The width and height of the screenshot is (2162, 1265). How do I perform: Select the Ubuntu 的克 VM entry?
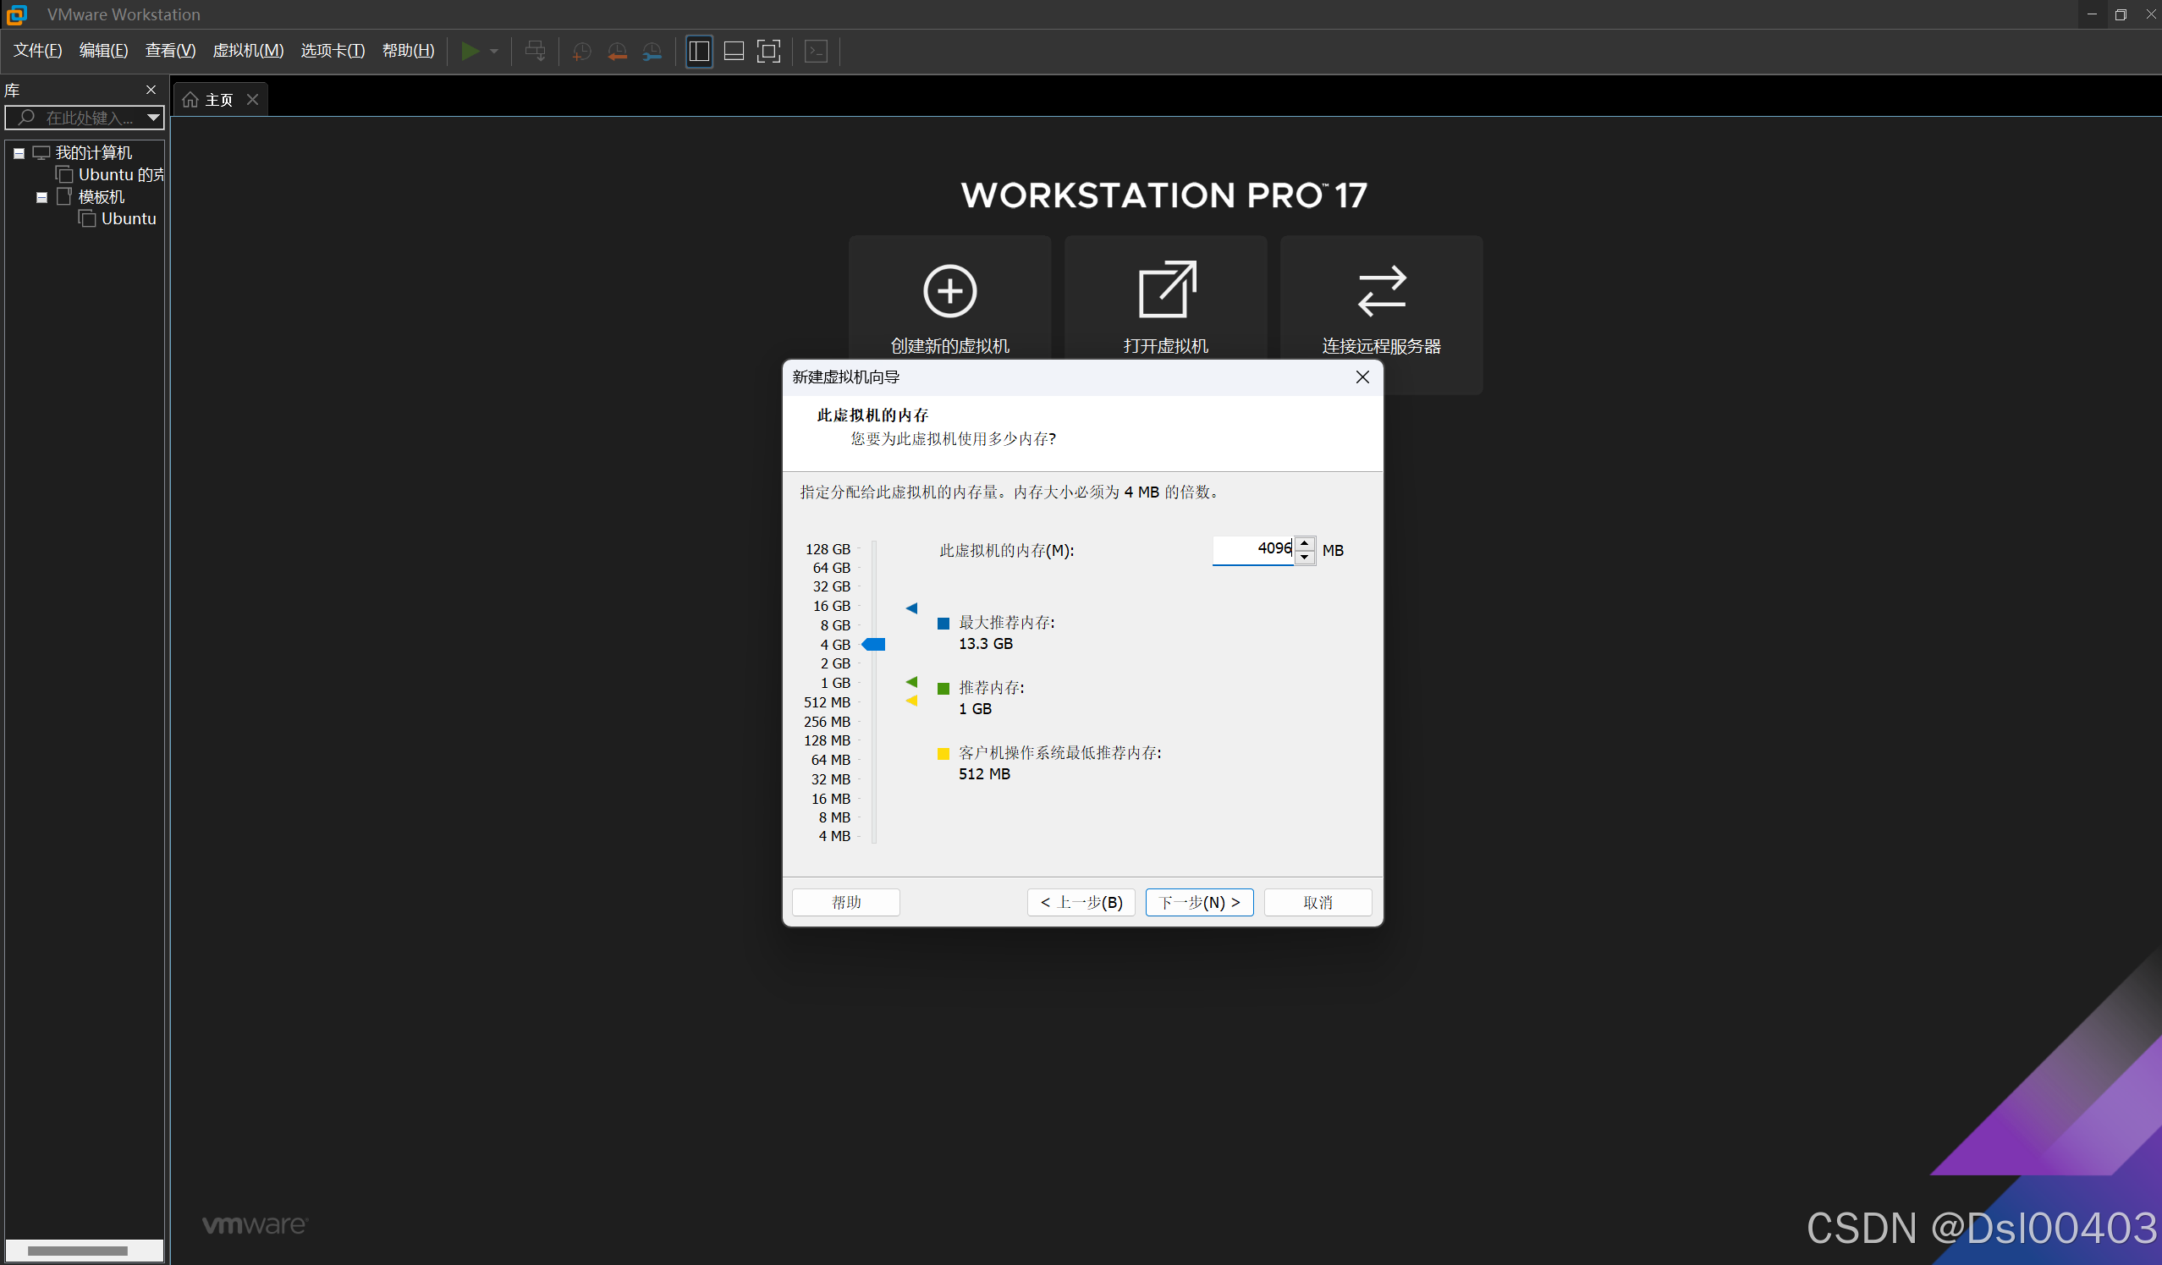coord(111,175)
